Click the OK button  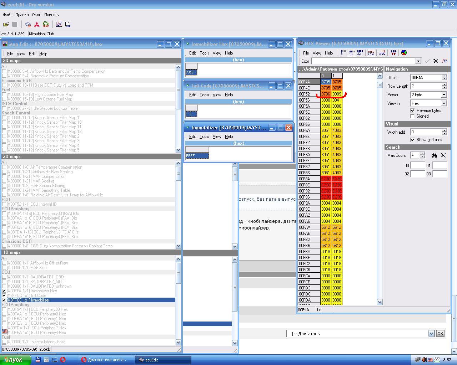440,334
